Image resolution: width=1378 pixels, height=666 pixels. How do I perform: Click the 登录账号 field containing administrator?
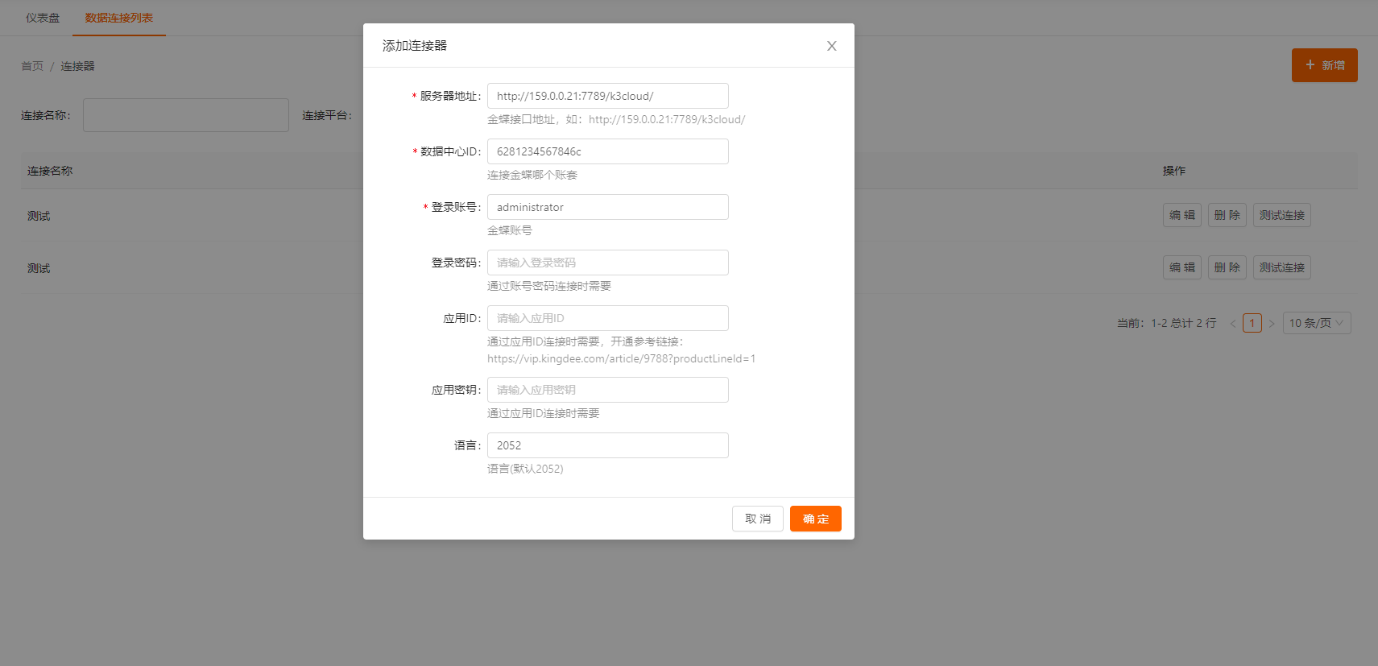pyautogui.click(x=607, y=207)
